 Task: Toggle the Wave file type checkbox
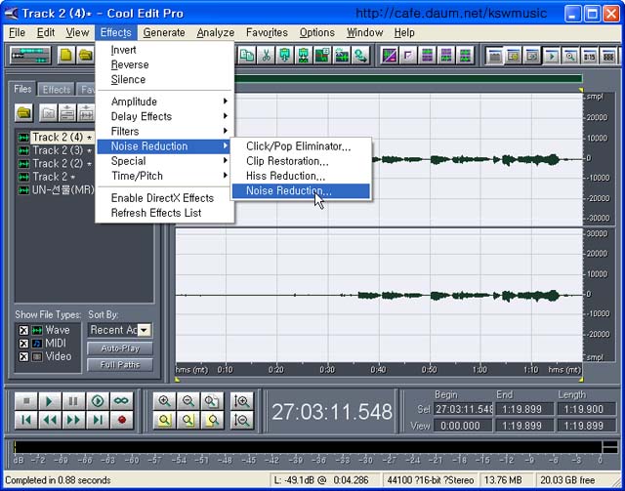pos(23,330)
